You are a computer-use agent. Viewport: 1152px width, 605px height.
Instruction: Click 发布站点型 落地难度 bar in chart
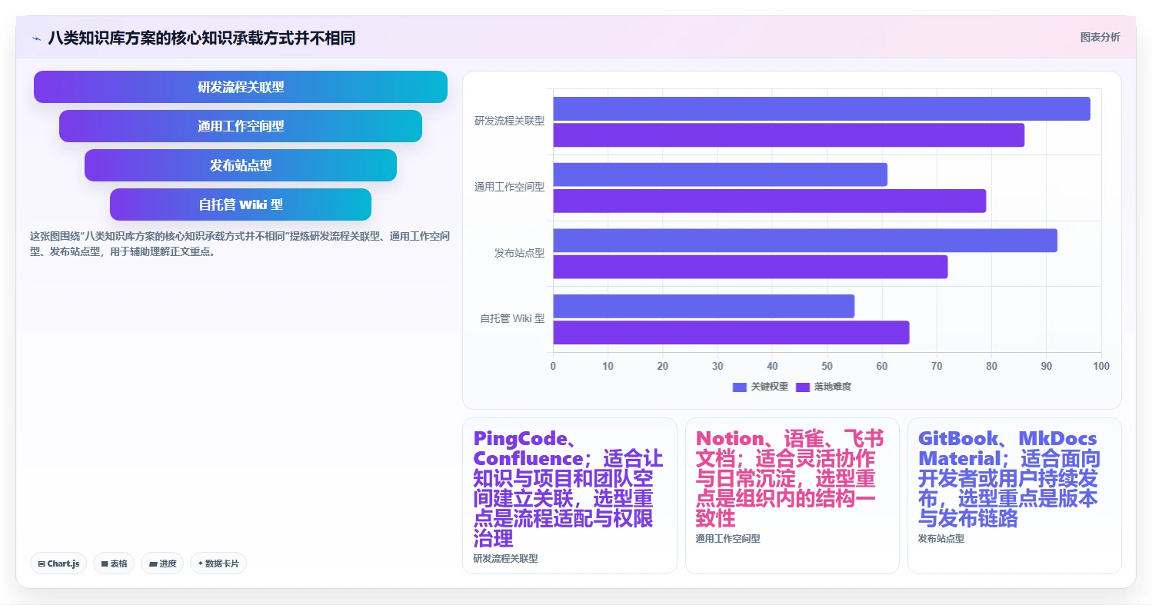click(x=750, y=267)
